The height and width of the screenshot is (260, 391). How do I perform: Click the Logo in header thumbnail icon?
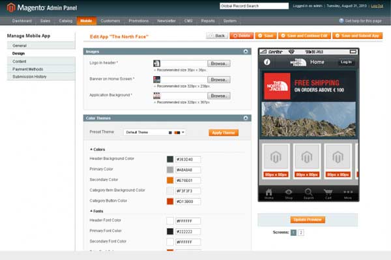156,64
